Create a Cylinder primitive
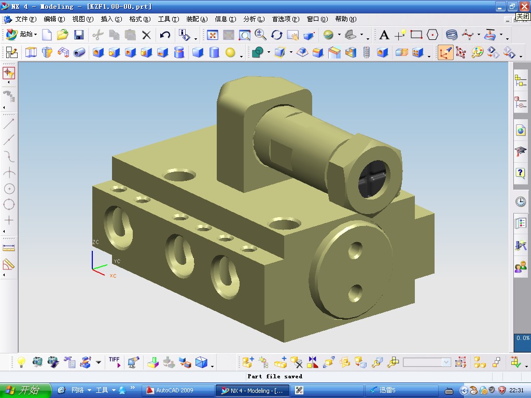This screenshot has height=398, width=531. coord(214,52)
